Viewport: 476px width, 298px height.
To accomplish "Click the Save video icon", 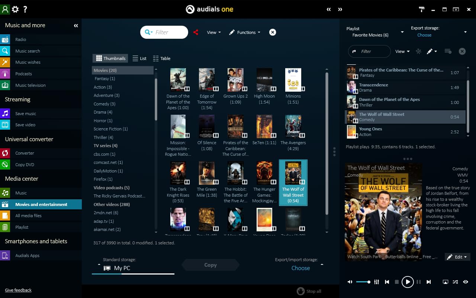I will [x=5, y=125].
